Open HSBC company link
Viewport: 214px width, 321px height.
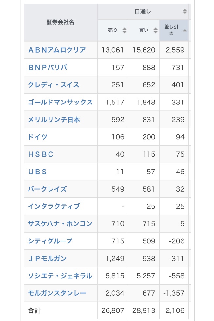pos(41,154)
